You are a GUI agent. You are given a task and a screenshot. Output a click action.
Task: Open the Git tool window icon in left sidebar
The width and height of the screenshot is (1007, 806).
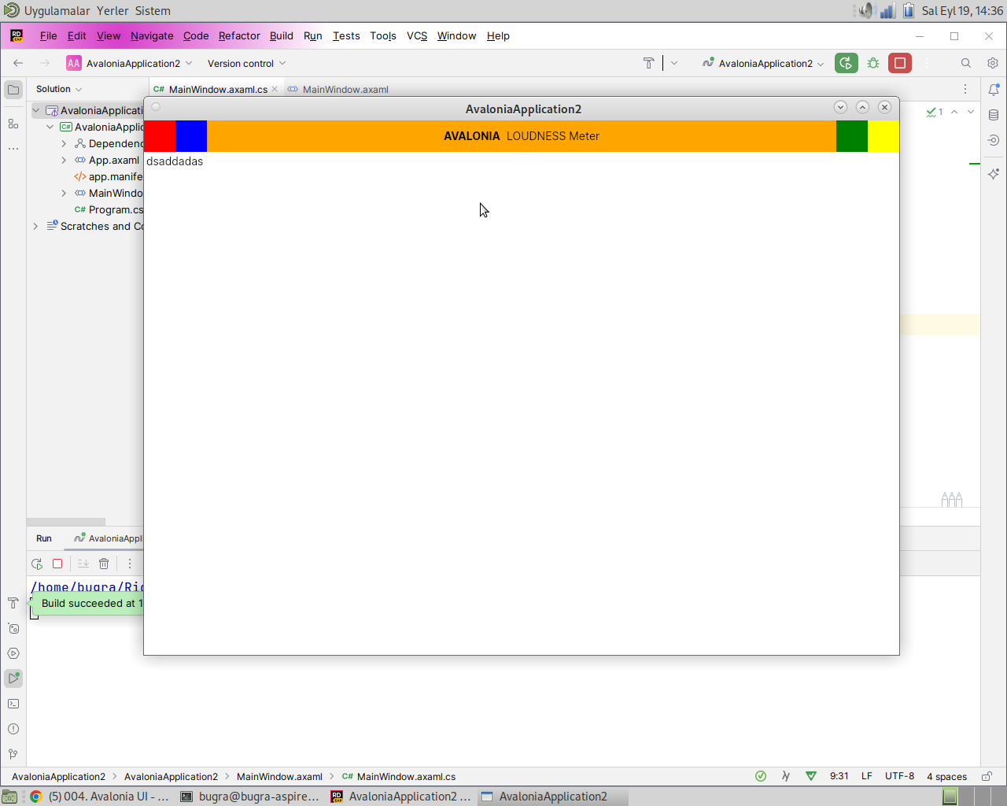(x=13, y=754)
